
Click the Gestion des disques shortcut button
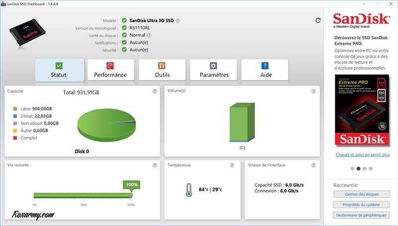pos(361,194)
